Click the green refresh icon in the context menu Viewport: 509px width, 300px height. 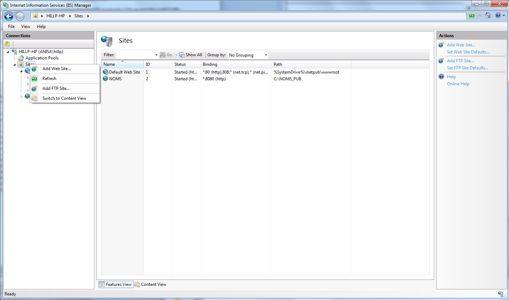click(34, 79)
